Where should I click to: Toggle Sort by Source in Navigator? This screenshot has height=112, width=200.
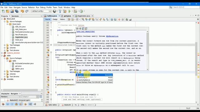pos(35,104)
